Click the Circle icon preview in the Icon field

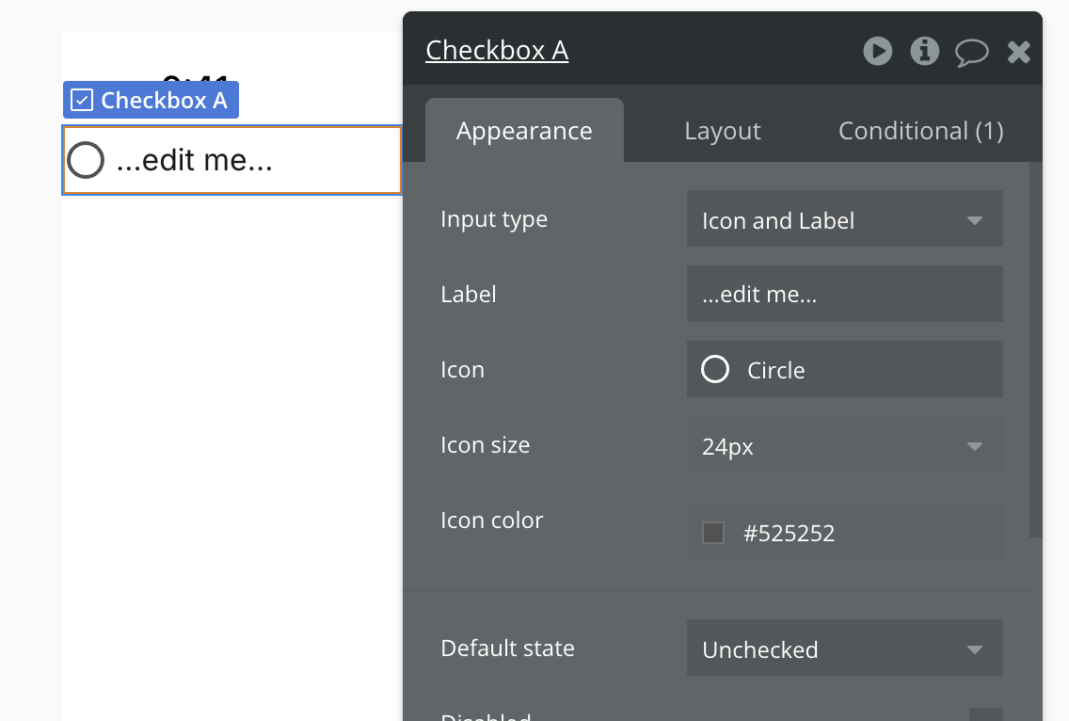point(715,369)
